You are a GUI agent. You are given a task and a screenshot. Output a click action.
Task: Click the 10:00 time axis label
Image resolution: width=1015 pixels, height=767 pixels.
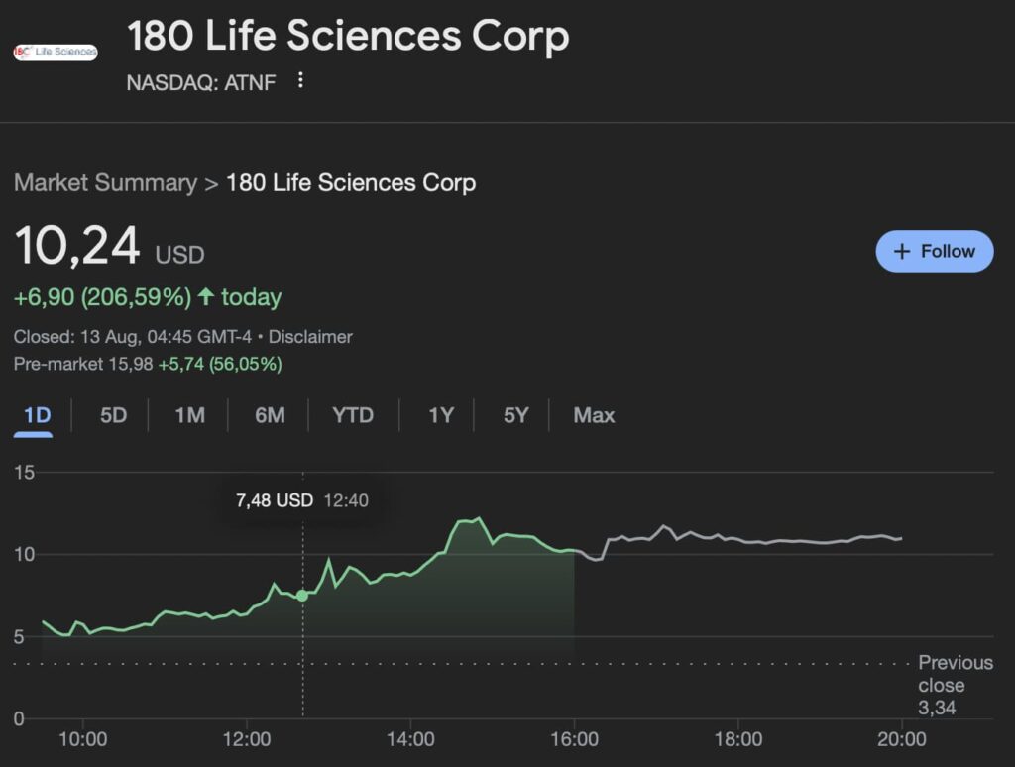[83, 739]
